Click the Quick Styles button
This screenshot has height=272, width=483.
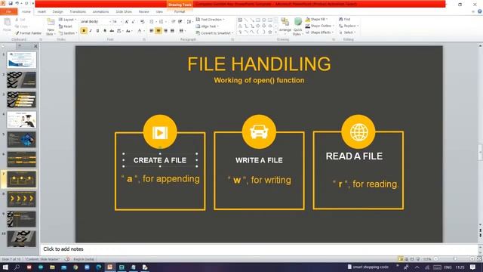pos(297,26)
